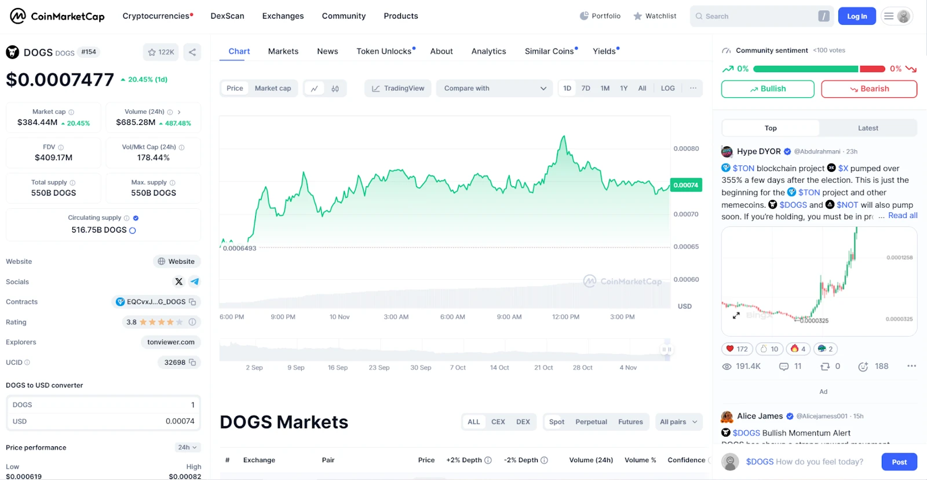
Task: Click the Log In button
Action: click(x=857, y=16)
